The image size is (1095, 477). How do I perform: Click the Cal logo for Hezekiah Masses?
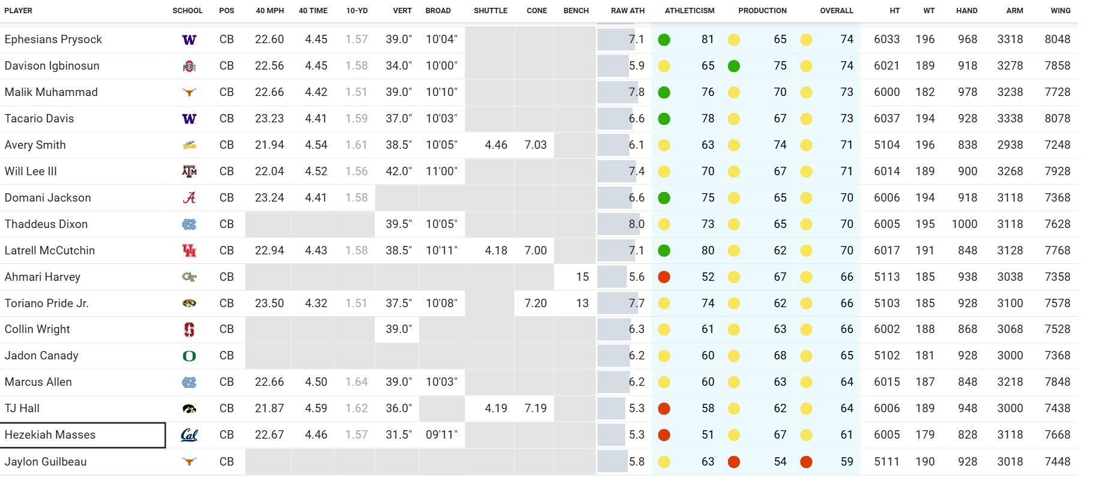tap(189, 435)
